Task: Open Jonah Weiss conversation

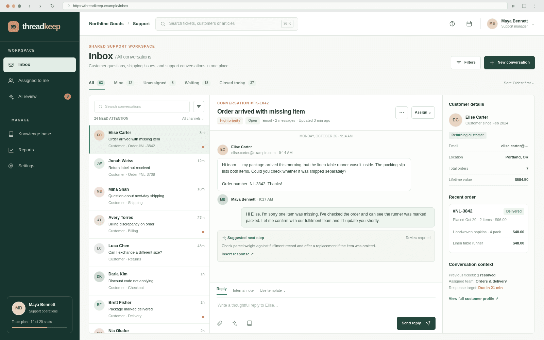Action: [x=149, y=168]
